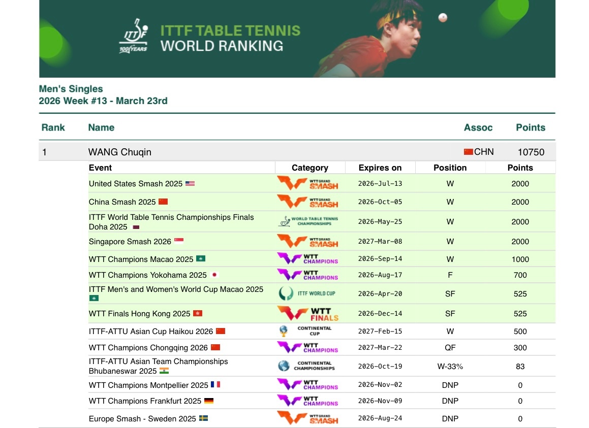The width and height of the screenshot is (589, 428).
Task: Click the 83 points value
Action: 520,367
